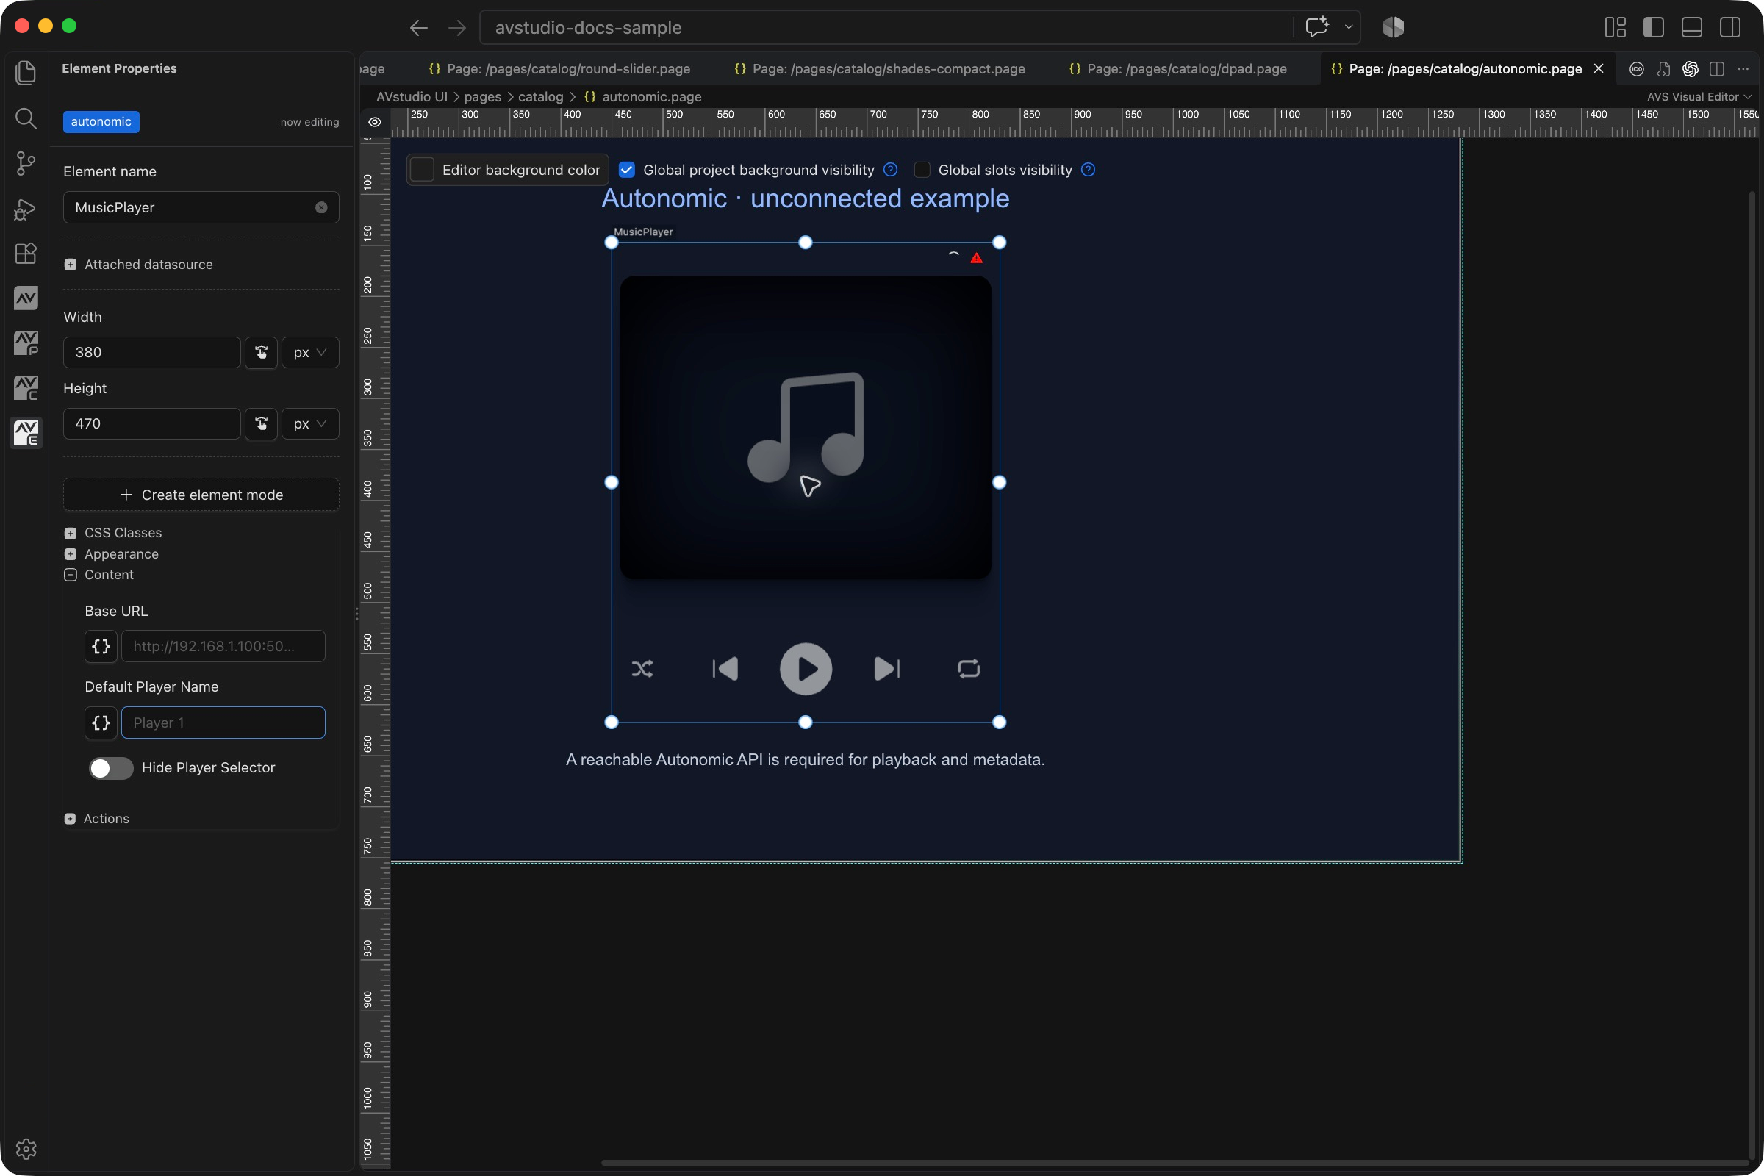
Task: Click the ICO icon in the editor toolbar
Action: point(1637,69)
